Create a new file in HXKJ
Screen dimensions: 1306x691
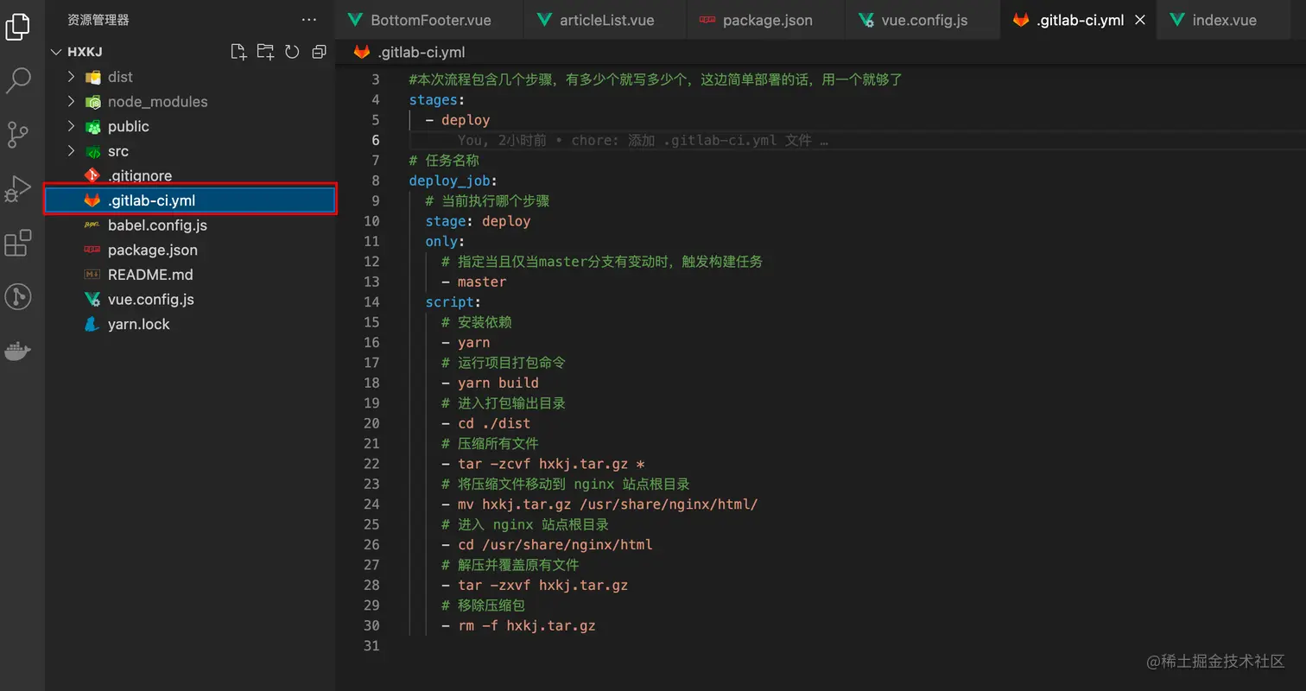tap(238, 52)
